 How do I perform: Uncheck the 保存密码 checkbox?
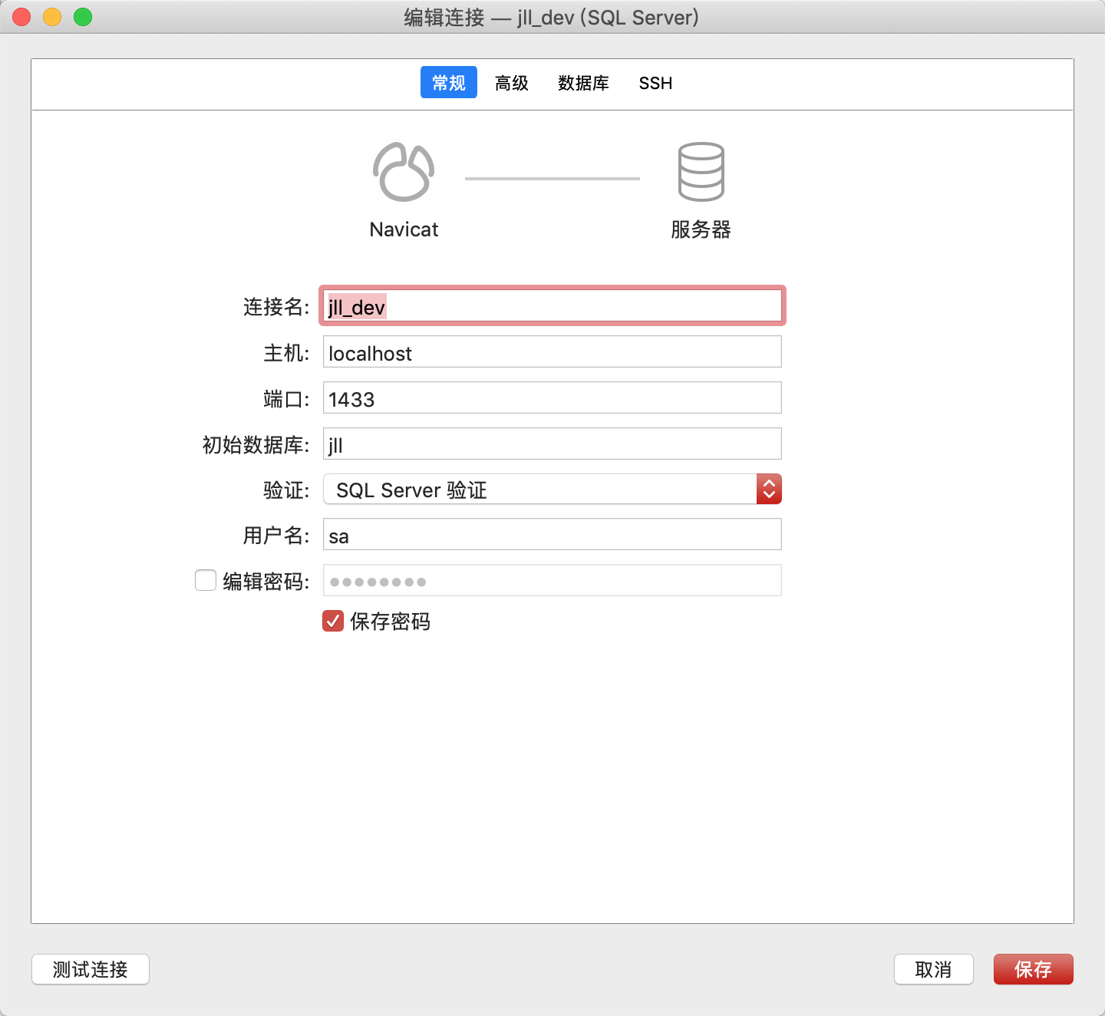[333, 621]
